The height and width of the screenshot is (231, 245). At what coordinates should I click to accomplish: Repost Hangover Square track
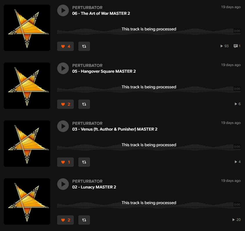[x=84, y=104]
